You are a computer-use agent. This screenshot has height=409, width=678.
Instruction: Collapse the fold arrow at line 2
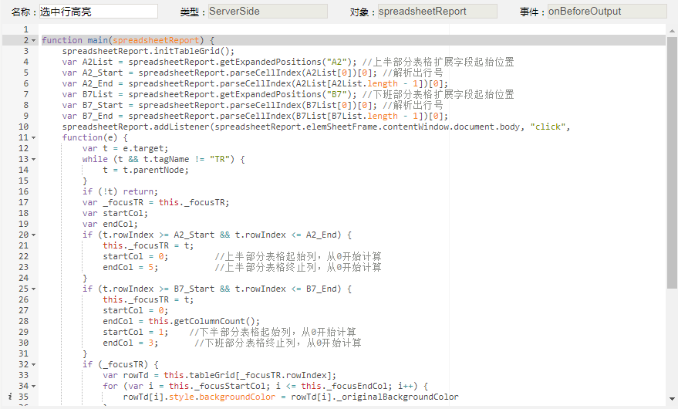tap(34, 40)
